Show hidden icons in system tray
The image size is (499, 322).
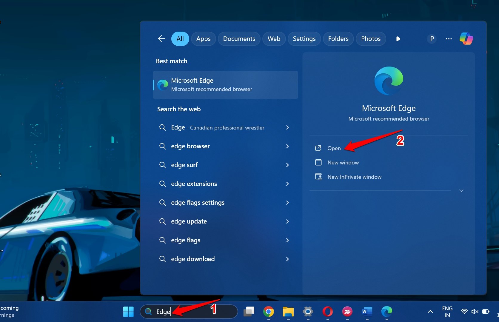(x=430, y=312)
